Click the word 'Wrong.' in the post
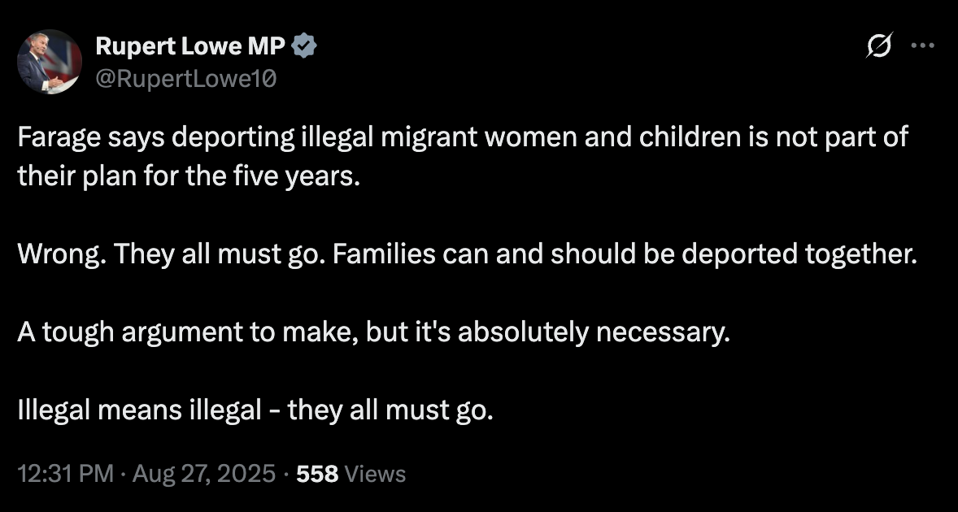Image resolution: width=958 pixels, height=512 pixels. (62, 254)
